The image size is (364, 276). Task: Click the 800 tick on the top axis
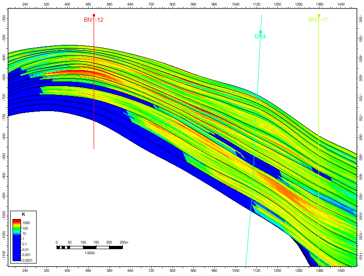click(172, 3)
